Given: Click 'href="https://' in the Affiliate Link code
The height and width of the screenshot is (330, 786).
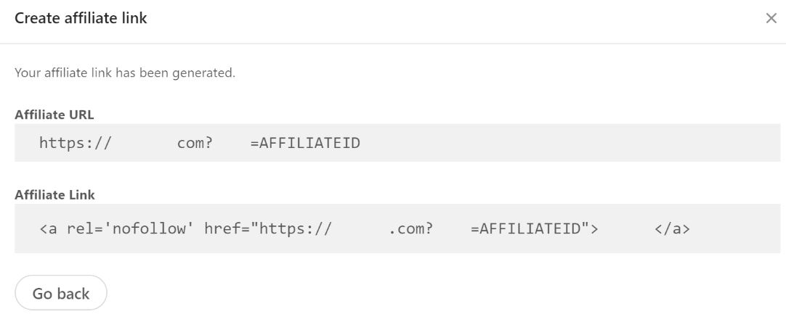Looking at the screenshot, I should (268, 229).
